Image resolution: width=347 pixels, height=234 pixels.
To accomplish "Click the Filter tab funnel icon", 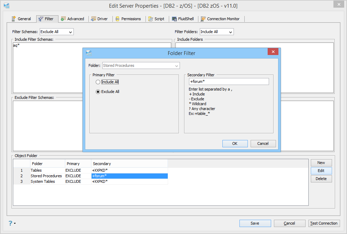I will [41, 19].
